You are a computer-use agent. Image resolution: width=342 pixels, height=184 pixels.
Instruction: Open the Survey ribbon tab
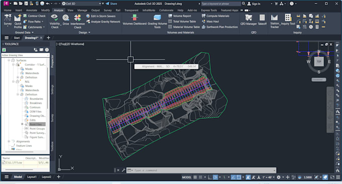coord(108,10)
